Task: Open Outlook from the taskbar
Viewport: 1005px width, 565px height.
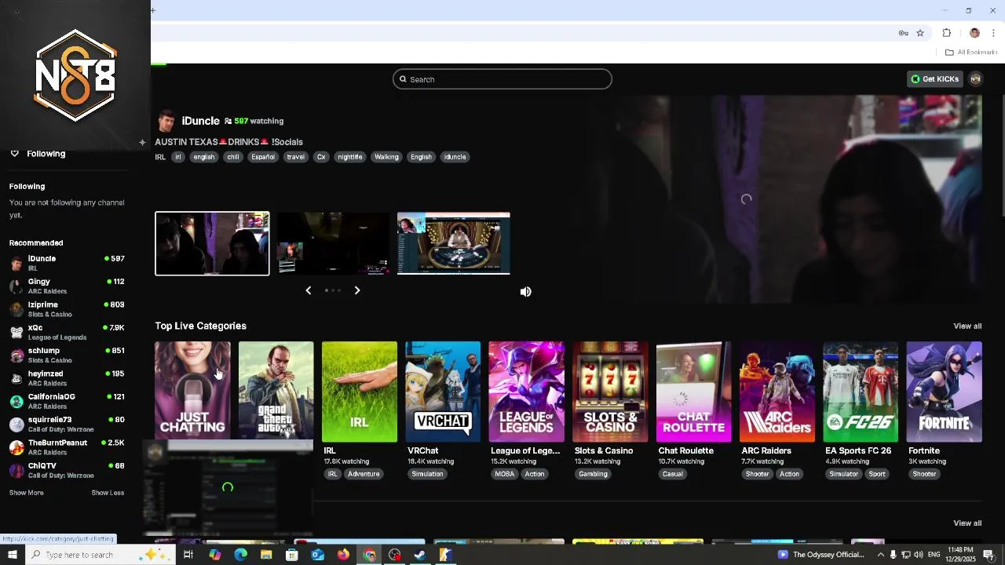Action: [x=317, y=555]
